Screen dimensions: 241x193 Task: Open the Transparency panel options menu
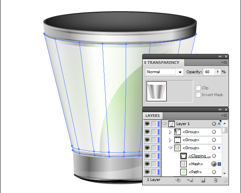224,62
